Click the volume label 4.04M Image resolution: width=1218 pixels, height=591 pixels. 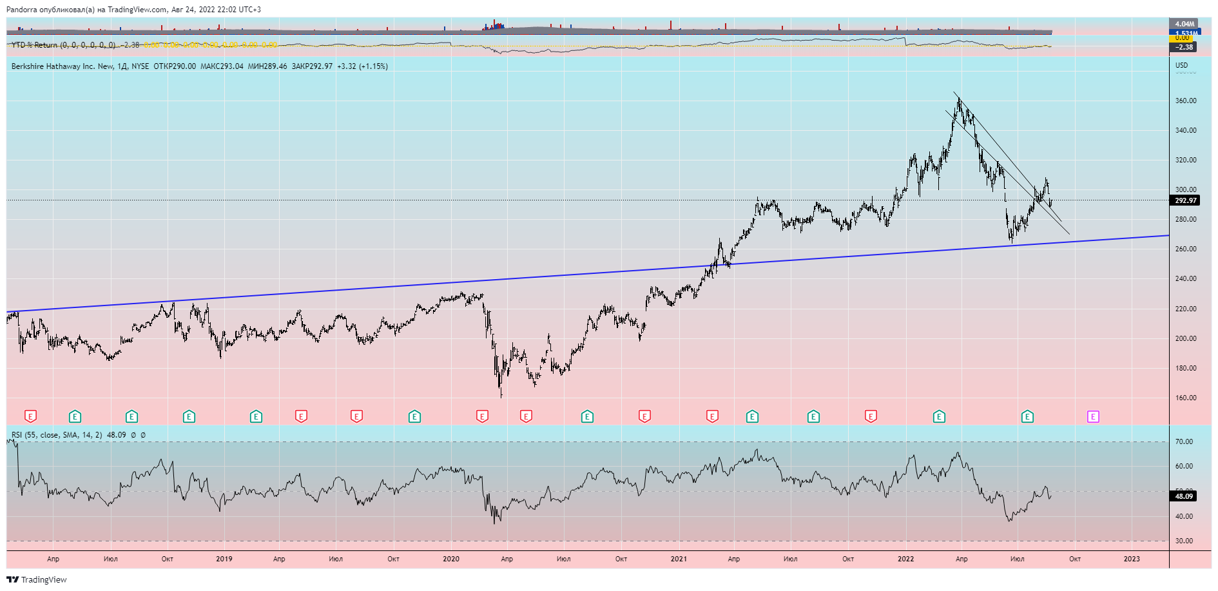[x=1184, y=24]
